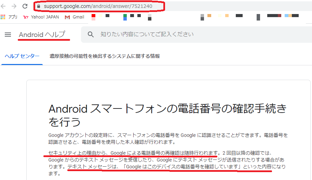Open the hamburger main menu

coord(8,35)
